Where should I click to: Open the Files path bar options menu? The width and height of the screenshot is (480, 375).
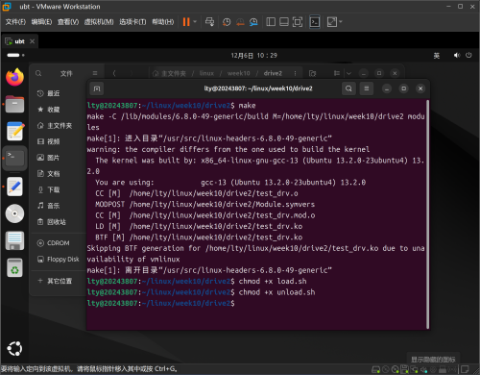click(295, 73)
